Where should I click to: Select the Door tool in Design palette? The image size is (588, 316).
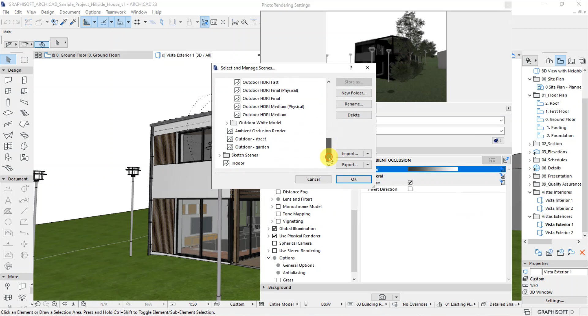(x=24, y=80)
